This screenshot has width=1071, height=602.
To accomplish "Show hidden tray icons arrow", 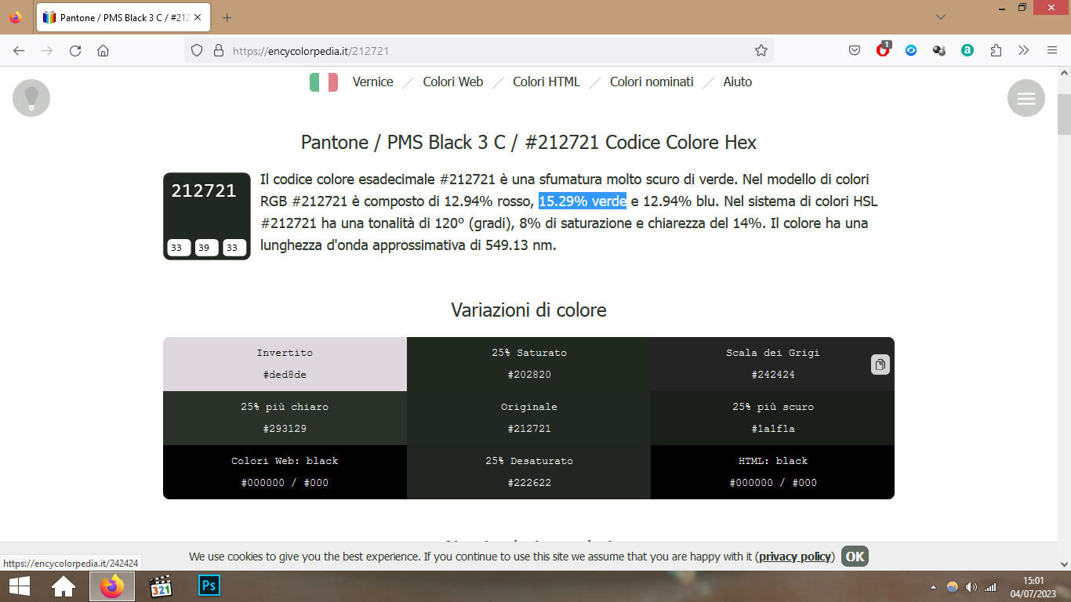I will 933,587.
